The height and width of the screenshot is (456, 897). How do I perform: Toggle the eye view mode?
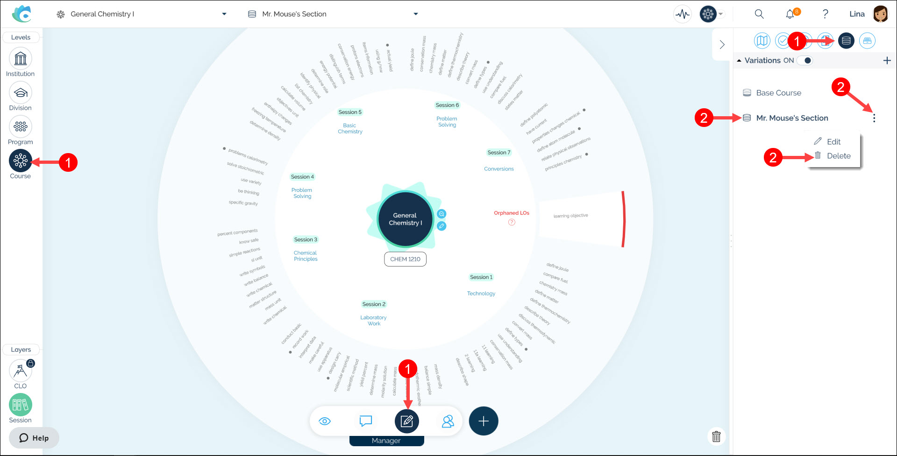(325, 421)
